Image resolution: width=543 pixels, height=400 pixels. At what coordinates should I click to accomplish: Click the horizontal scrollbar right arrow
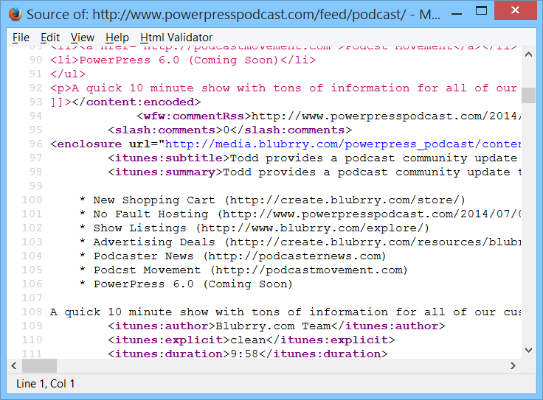pyautogui.click(x=513, y=366)
